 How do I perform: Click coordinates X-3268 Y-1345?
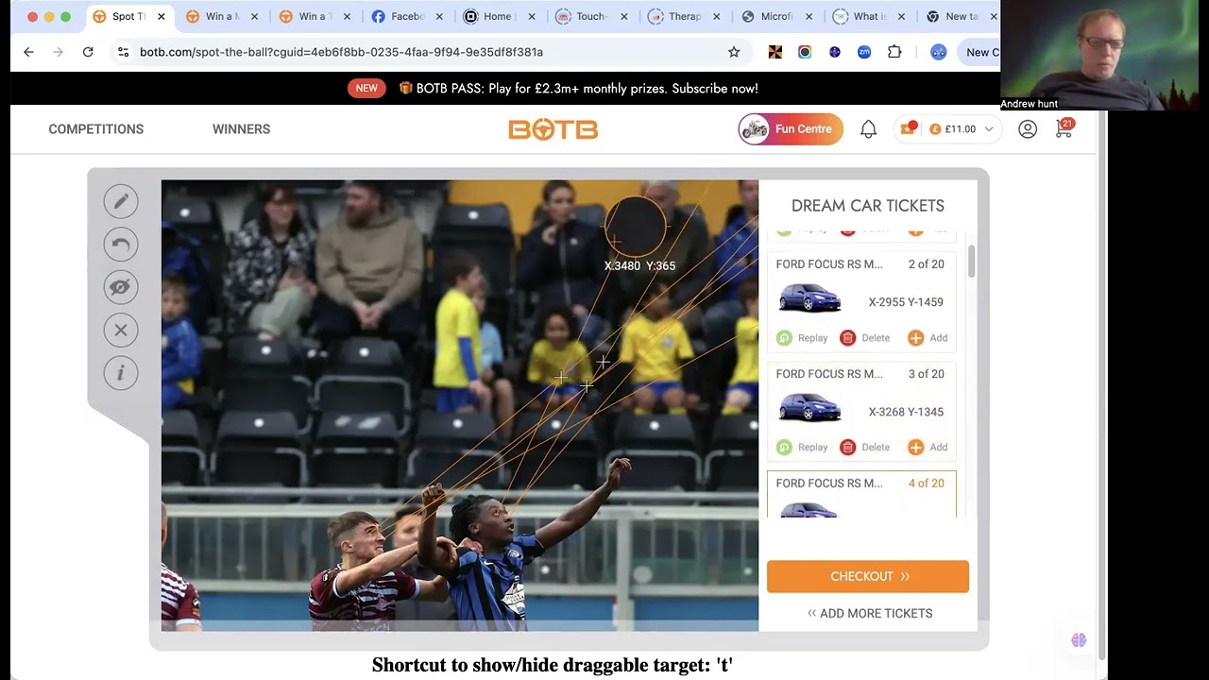pos(906,412)
